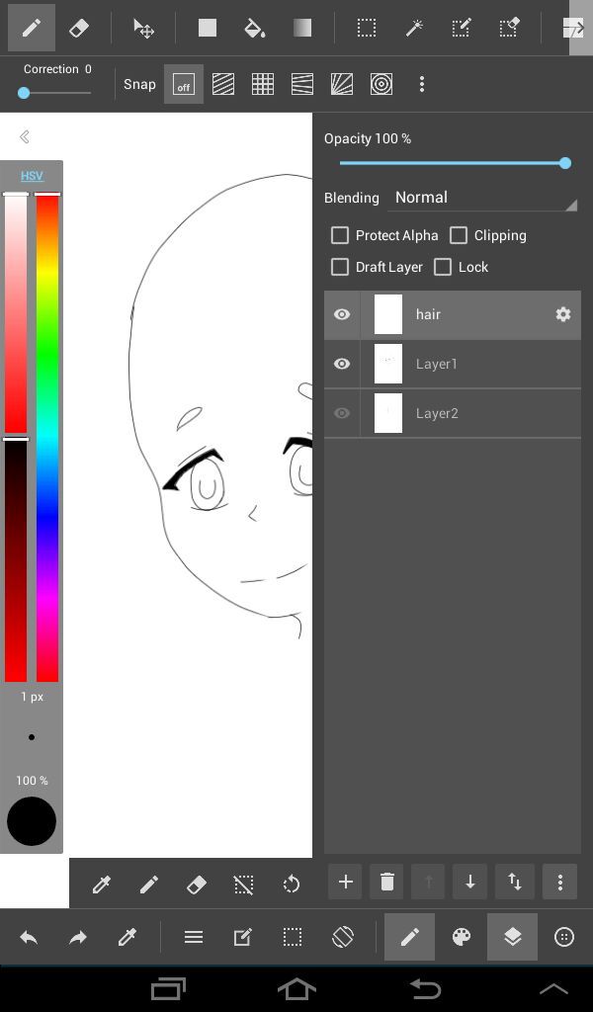Image resolution: width=593 pixels, height=1012 pixels.
Task: Tap Android Back button
Action: click(425, 988)
